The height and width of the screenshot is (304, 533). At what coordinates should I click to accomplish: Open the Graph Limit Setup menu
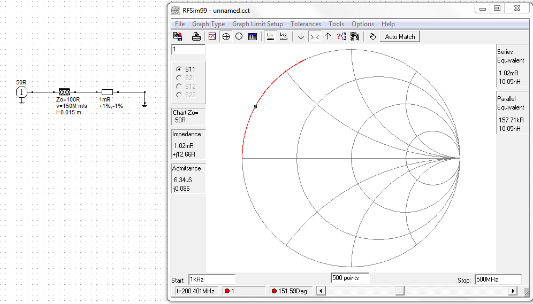point(257,24)
